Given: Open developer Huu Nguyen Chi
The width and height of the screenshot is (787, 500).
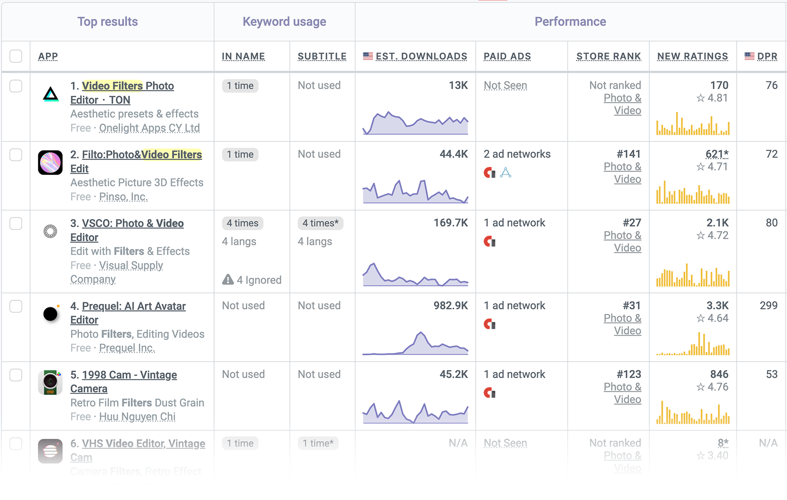Looking at the screenshot, I should click(137, 417).
